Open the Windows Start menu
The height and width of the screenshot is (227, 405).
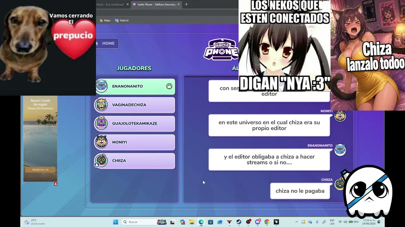(x=115, y=222)
